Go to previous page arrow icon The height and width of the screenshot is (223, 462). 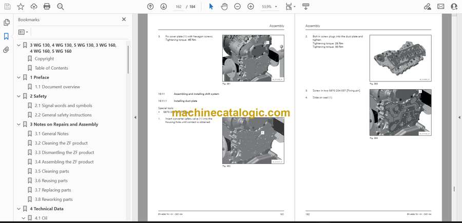point(150,7)
